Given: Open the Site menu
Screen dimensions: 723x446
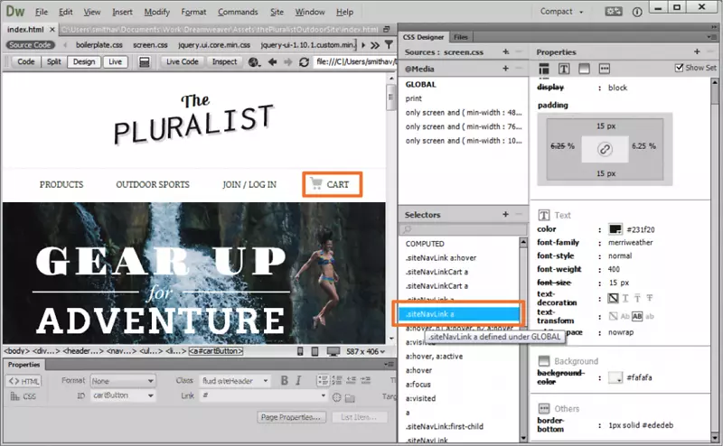Looking at the screenshot, I should point(277,12).
